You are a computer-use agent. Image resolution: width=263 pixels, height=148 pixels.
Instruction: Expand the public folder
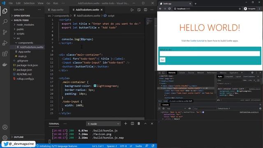(x=20, y=29)
